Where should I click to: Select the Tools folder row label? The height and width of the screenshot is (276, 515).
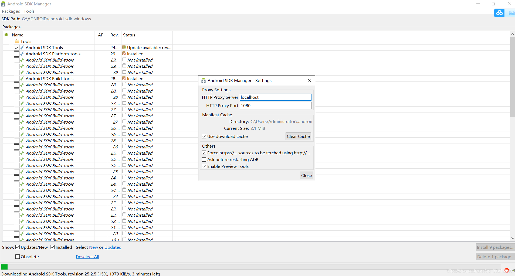pos(26,41)
